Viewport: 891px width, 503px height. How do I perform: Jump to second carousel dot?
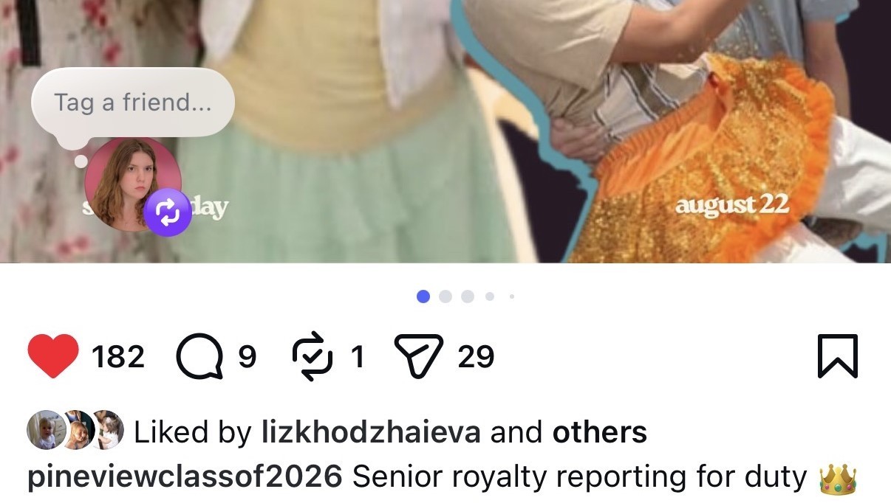[445, 296]
